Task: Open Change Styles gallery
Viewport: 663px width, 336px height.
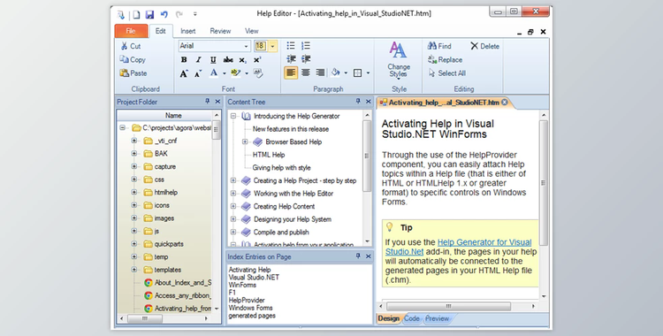Action: click(399, 59)
